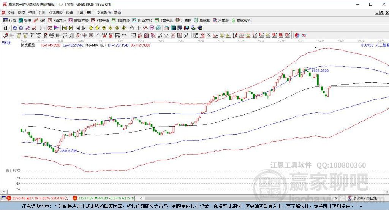Click the calculator icon in toolbar
The width and height of the screenshot is (389, 210).
(173, 28)
